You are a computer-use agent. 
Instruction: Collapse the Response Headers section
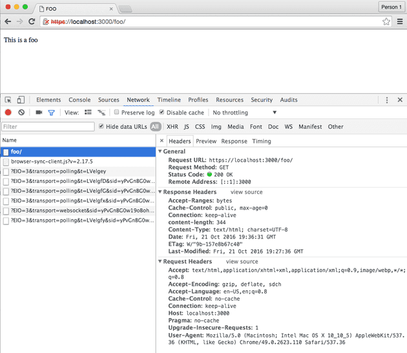[x=160, y=192]
